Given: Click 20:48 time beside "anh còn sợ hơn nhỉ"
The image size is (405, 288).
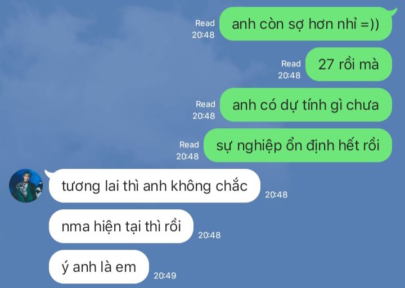Looking at the screenshot, I should point(203,35).
